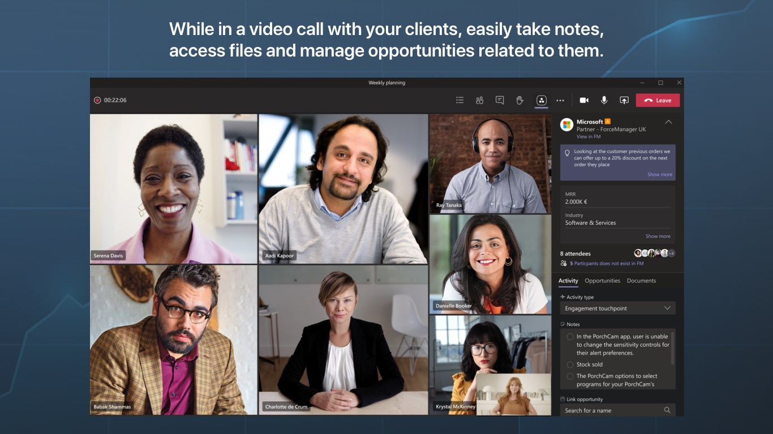This screenshot has height=434, width=773.
Task: Check the Stock sold note
Action: 570,364
